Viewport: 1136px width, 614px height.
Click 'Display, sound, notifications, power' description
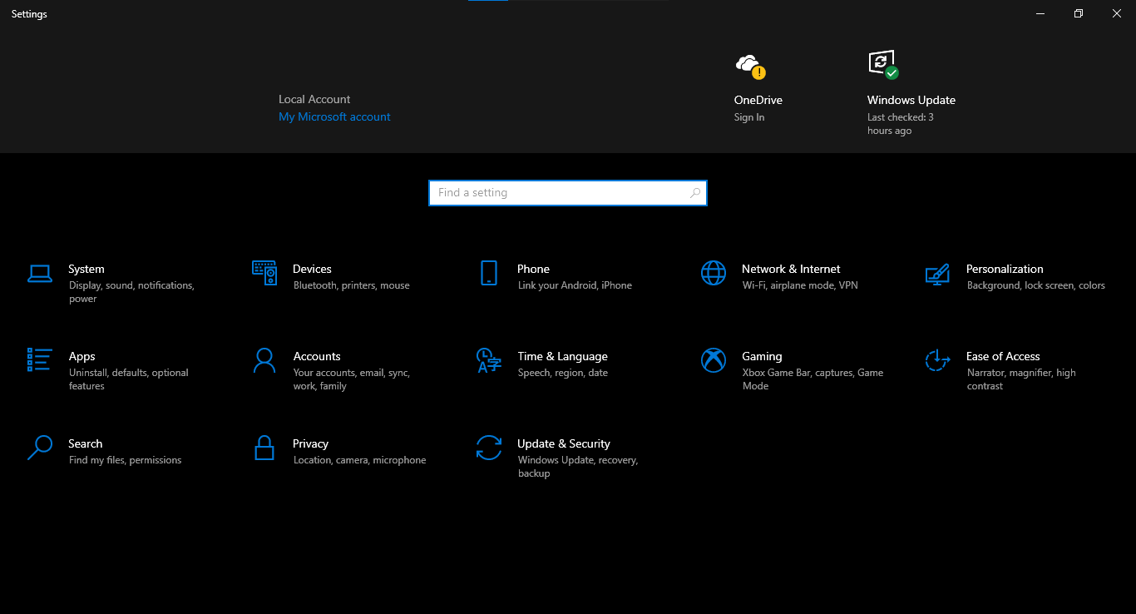pyautogui.click(x=131, y=292)
